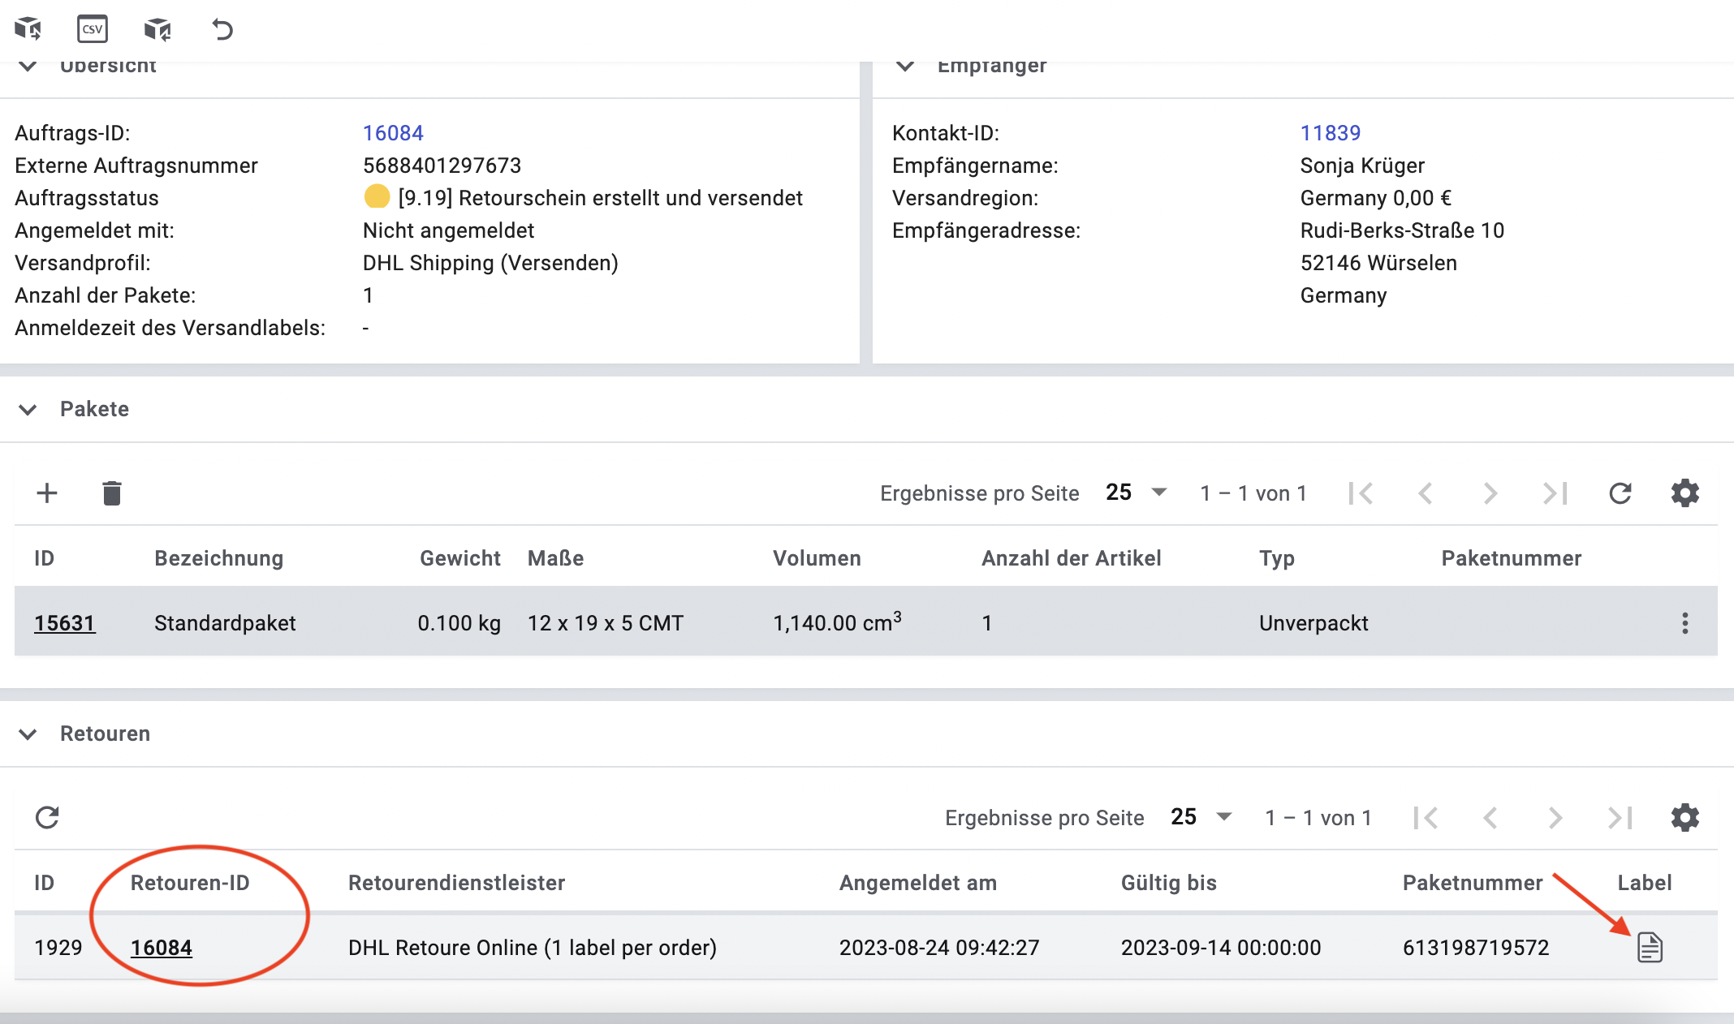Image resolution: width=1734 pixels, height=1024 pixels.
Task: Open Retouren table settings gear
Action: click(x=1685, y=817)
